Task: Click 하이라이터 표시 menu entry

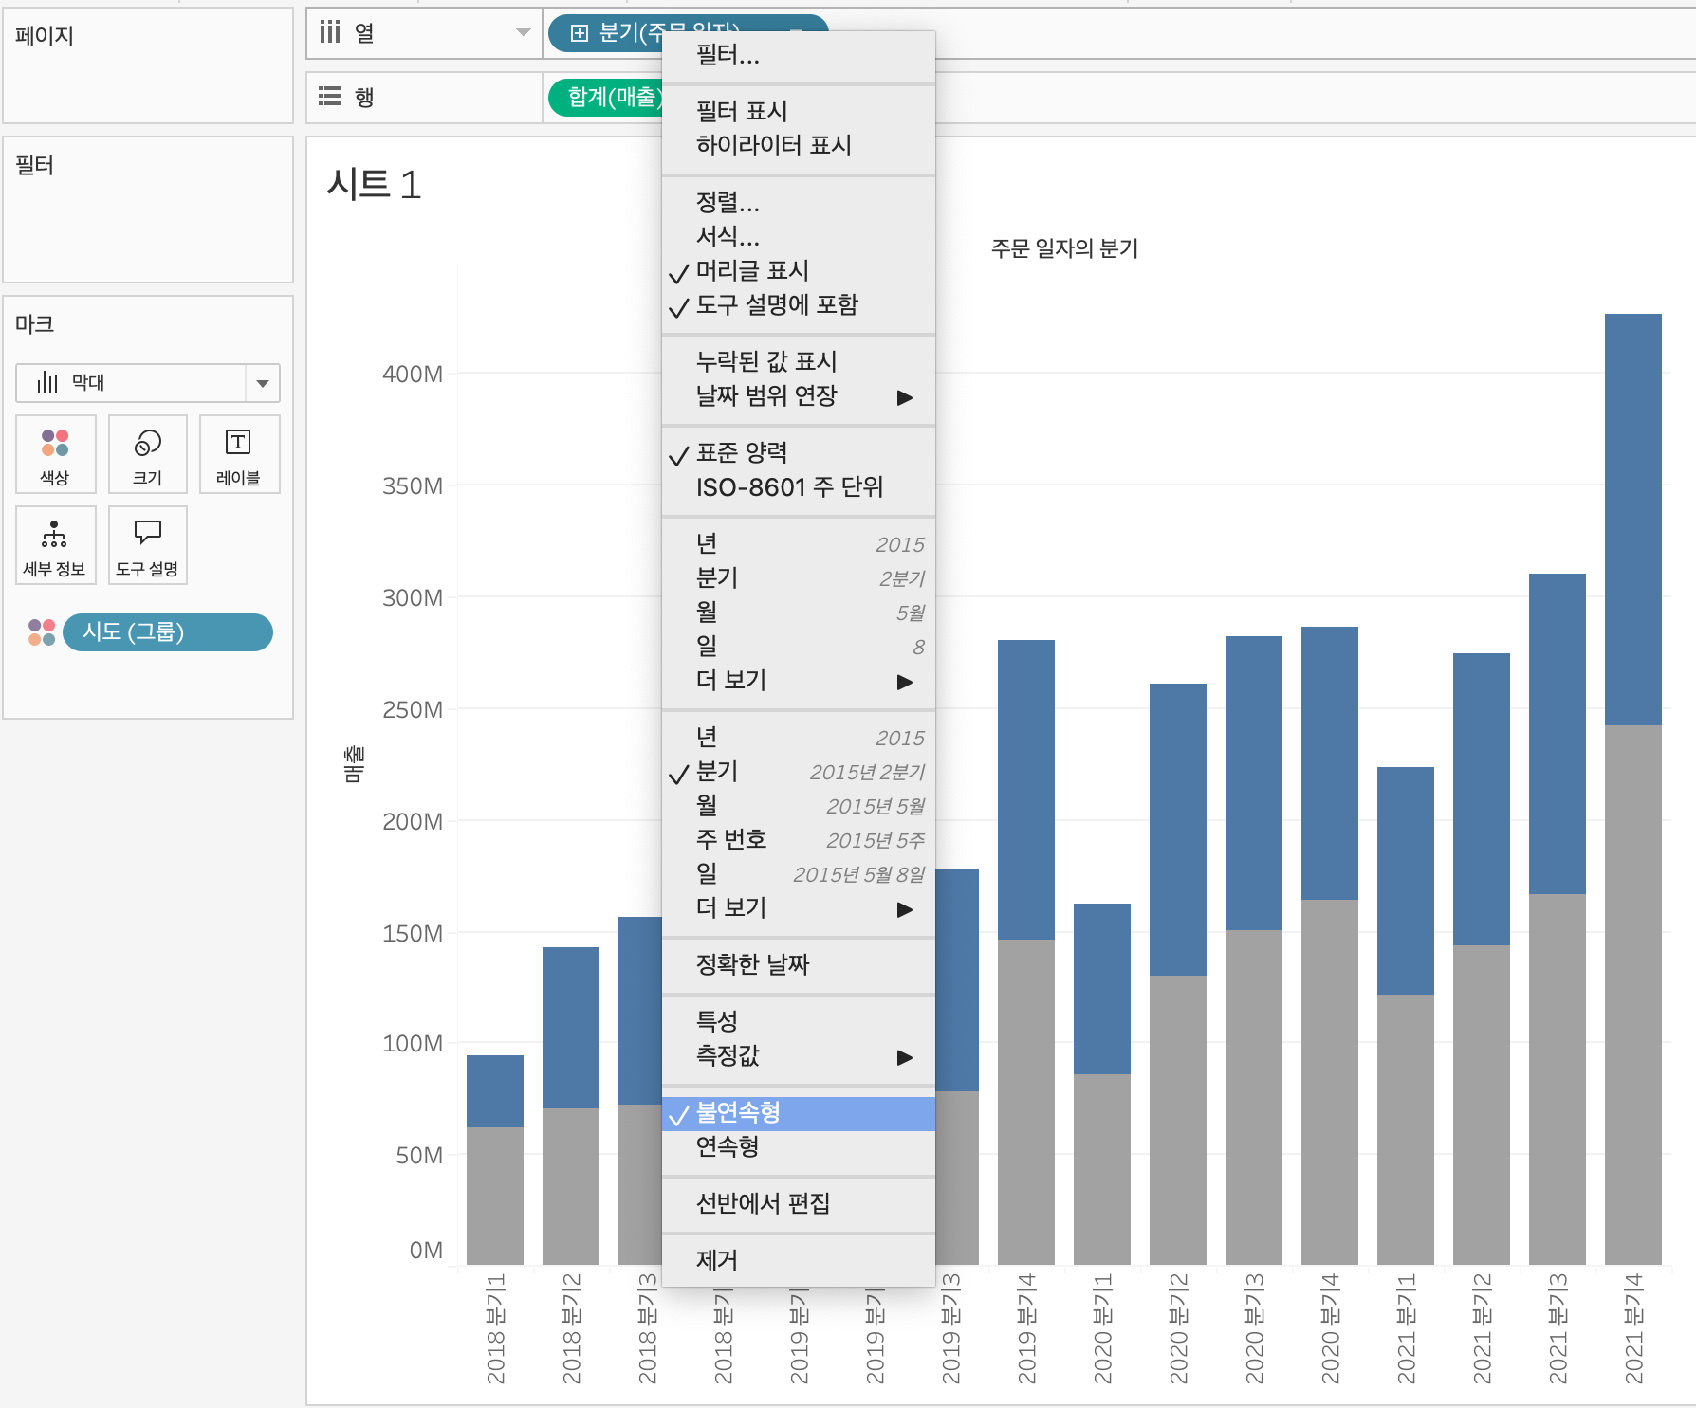Action: tap(799, 146)
